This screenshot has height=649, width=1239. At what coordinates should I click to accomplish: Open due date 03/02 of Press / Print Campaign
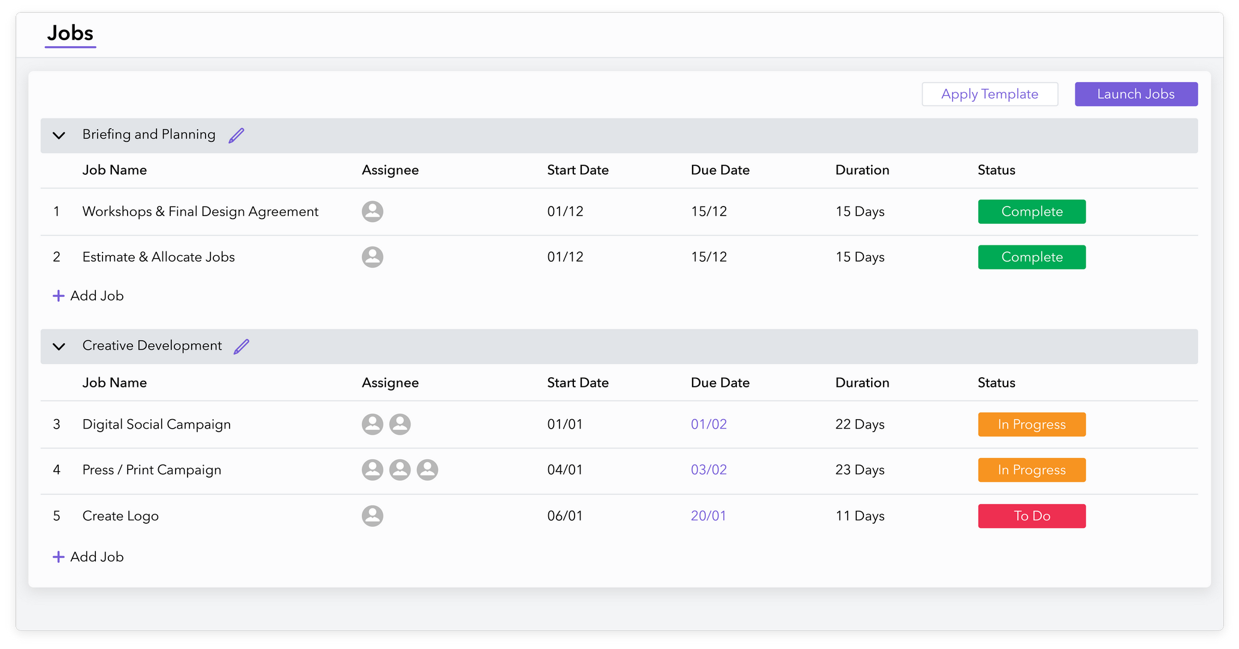click(709, 470)
